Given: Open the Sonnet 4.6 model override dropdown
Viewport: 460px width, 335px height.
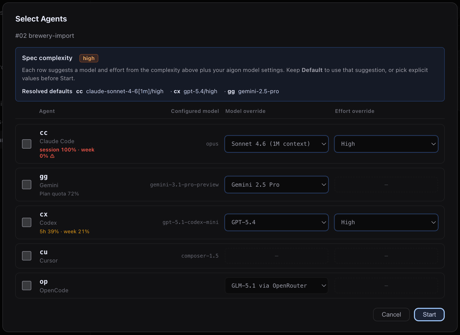Looking at the screenshot, I should tap(276, 144).
